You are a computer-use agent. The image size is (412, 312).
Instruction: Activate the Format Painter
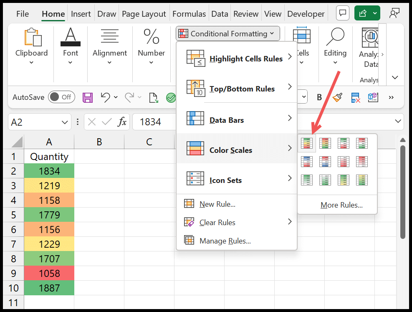336,97
